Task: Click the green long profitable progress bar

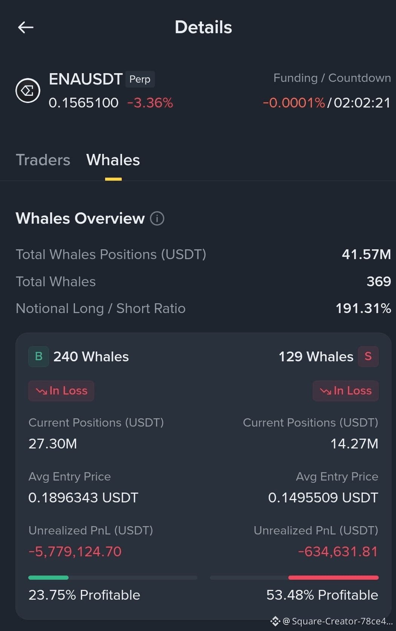Action: 113,577
